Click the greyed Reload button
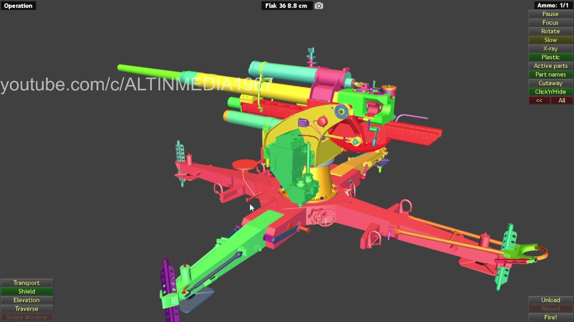This screenshot has width=574, height=322. [550, 309]
